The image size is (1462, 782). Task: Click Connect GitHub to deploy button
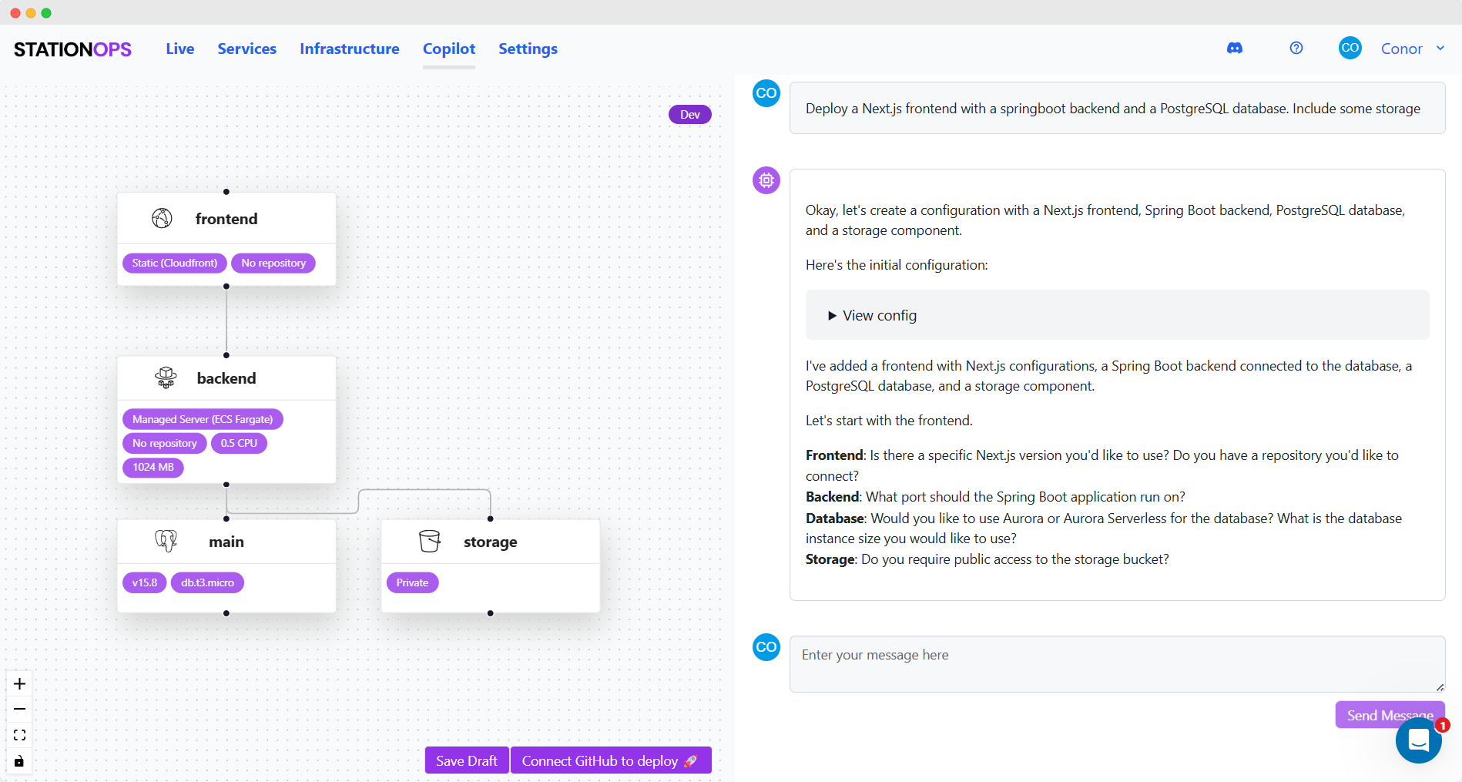[x=611, y=760]
